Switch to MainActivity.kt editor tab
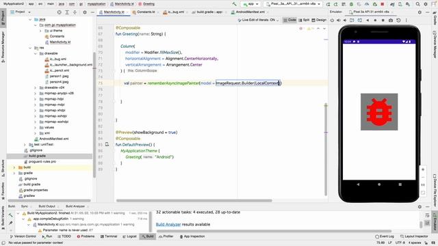Viewport: 438px width, 246px height. point(113,12)
